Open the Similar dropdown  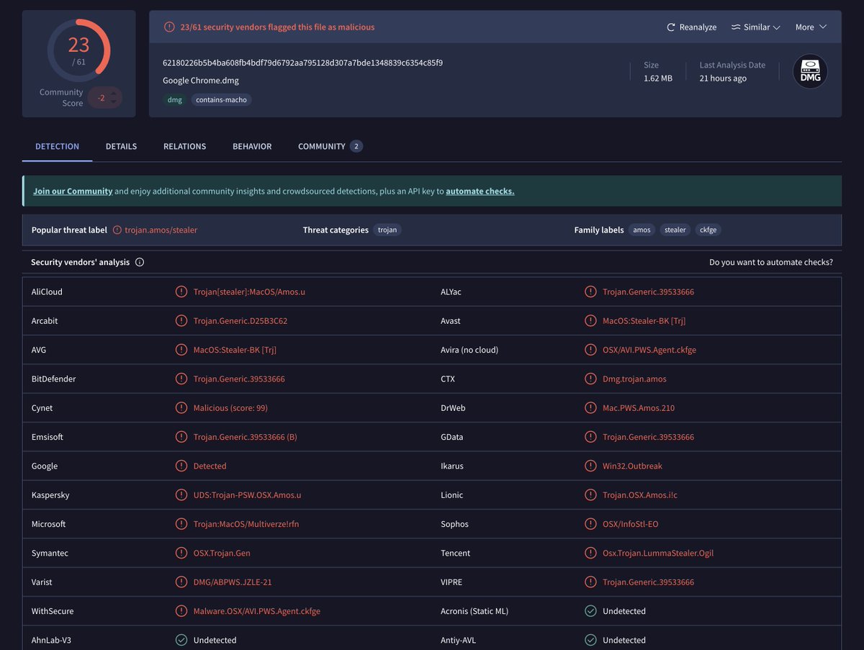[x=755, y=27]
